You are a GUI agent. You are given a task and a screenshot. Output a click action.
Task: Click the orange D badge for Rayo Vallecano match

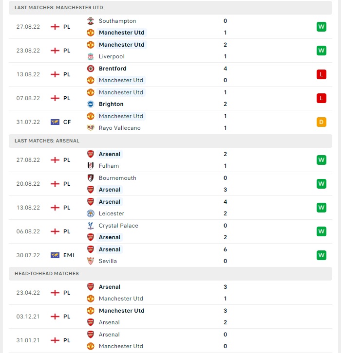(322, 122)
